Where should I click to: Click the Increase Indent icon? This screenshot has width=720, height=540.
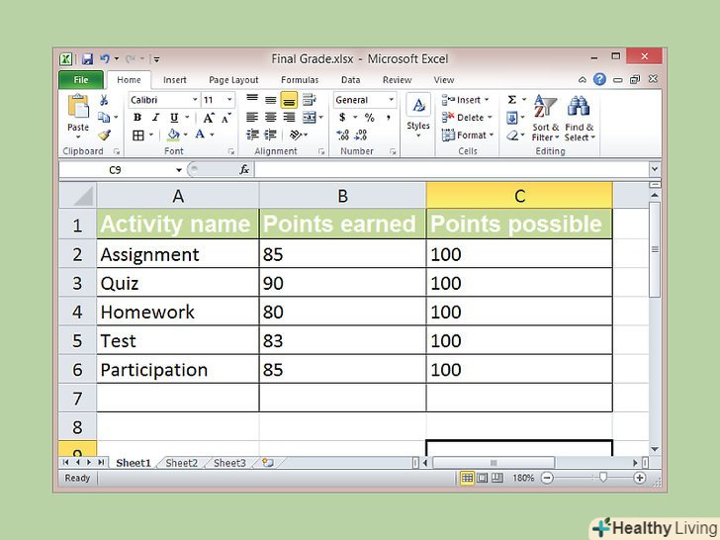270,135
